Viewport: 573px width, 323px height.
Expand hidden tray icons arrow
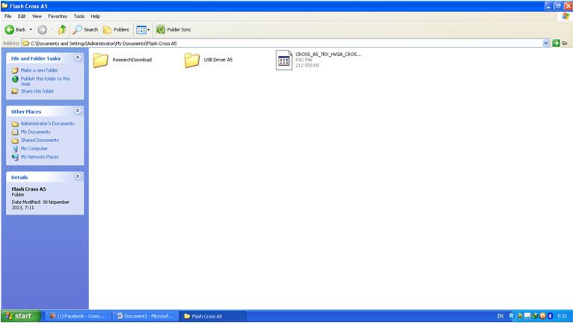512,316
